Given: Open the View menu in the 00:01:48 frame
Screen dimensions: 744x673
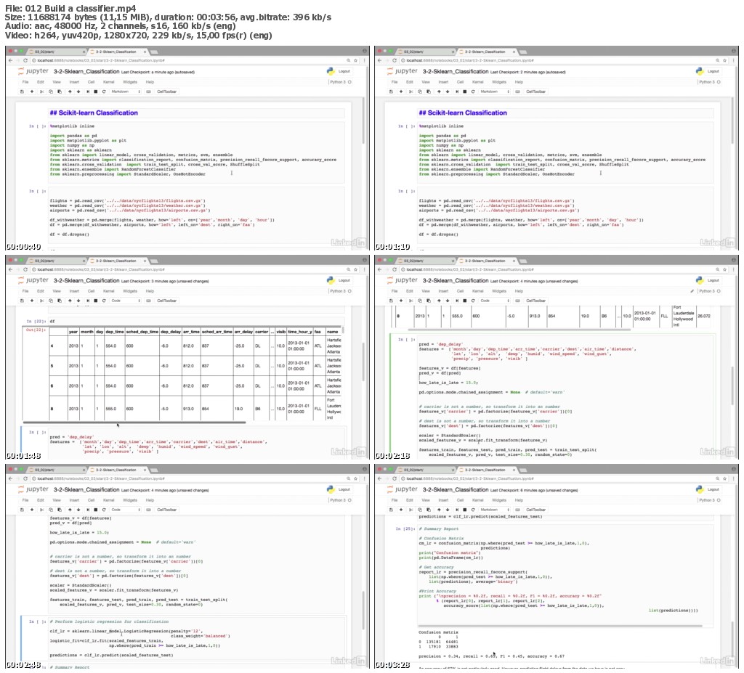Looking at the screenshot, I should point(57,291).
